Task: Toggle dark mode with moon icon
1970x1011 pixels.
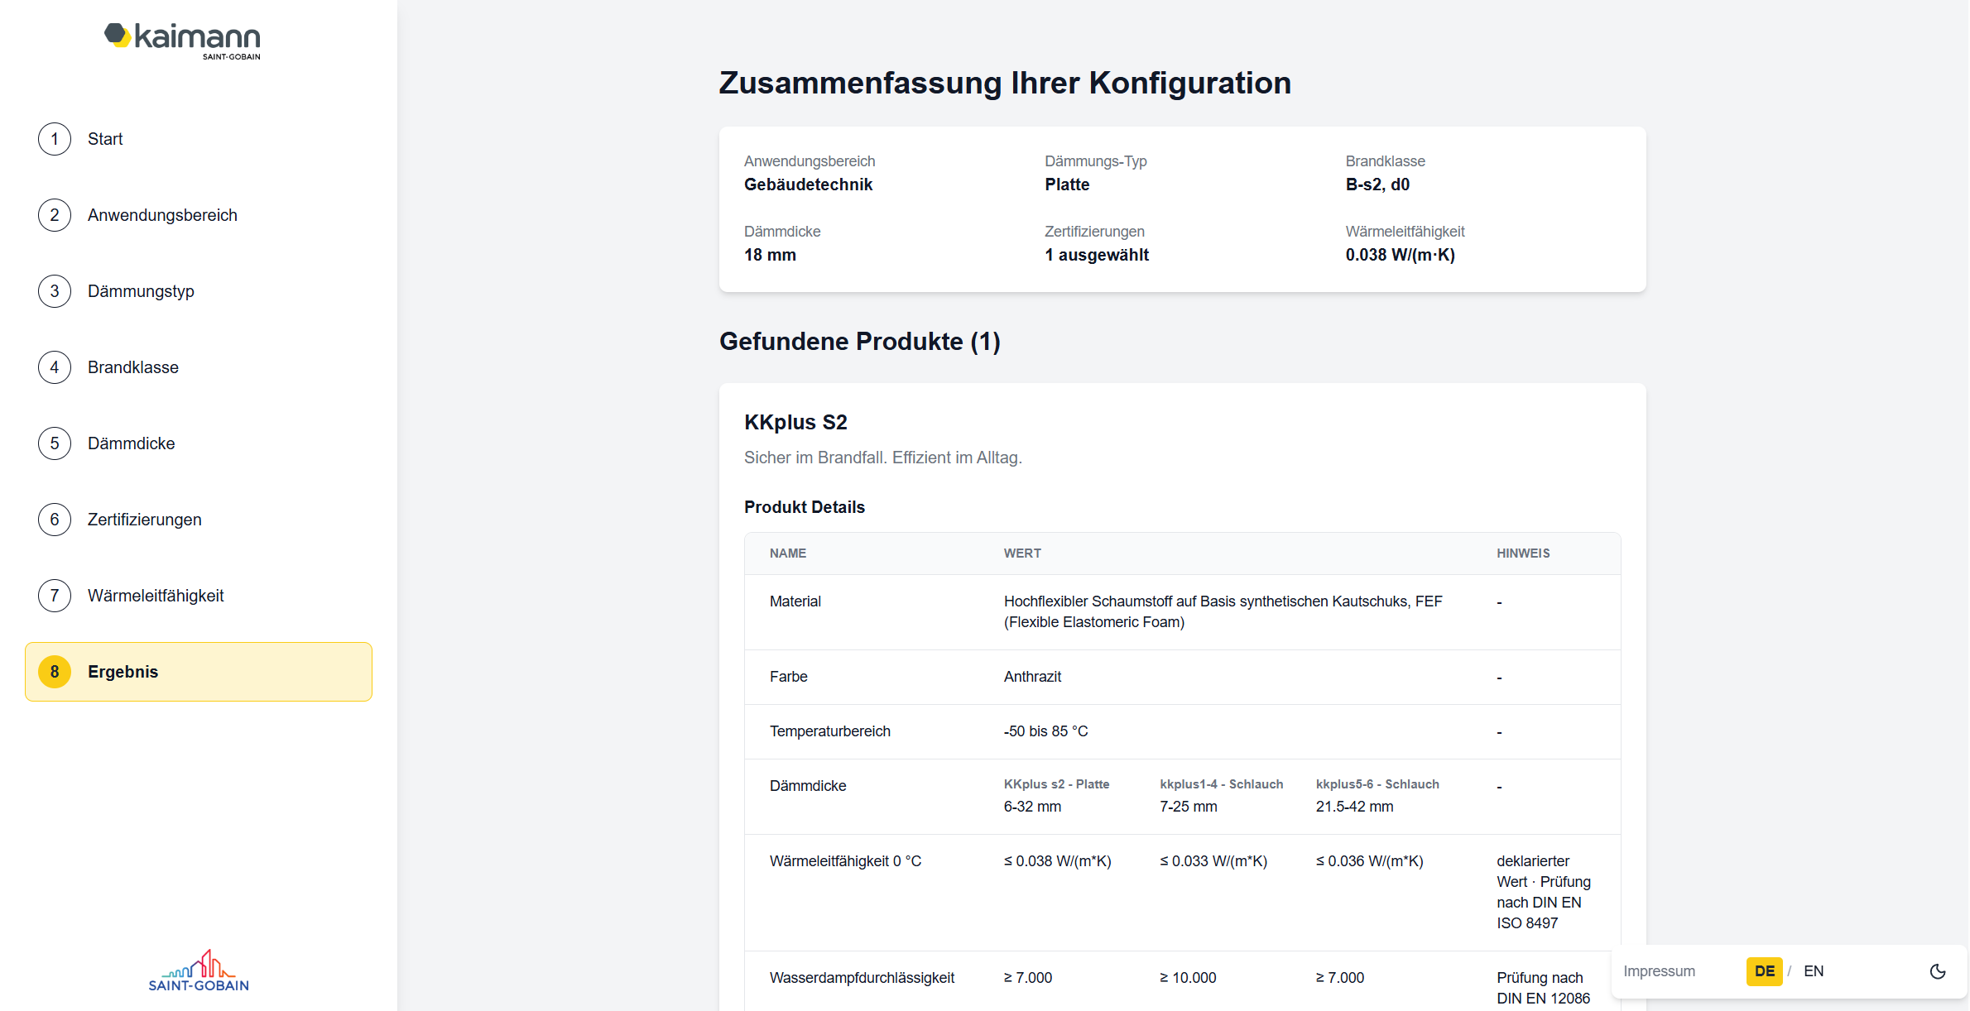Action: click(x=1938, y=971)
